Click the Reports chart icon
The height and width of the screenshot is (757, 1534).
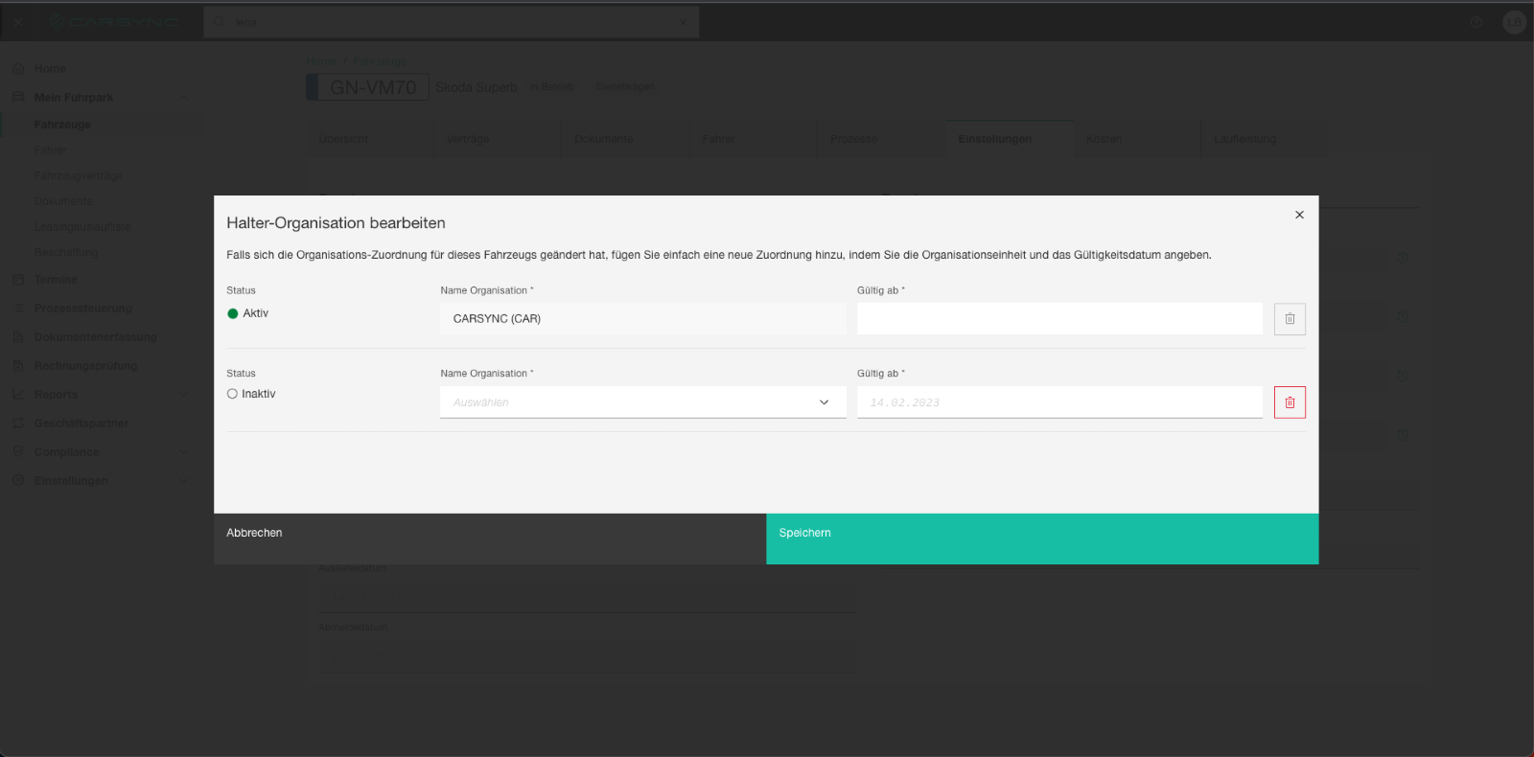point(18,395)
